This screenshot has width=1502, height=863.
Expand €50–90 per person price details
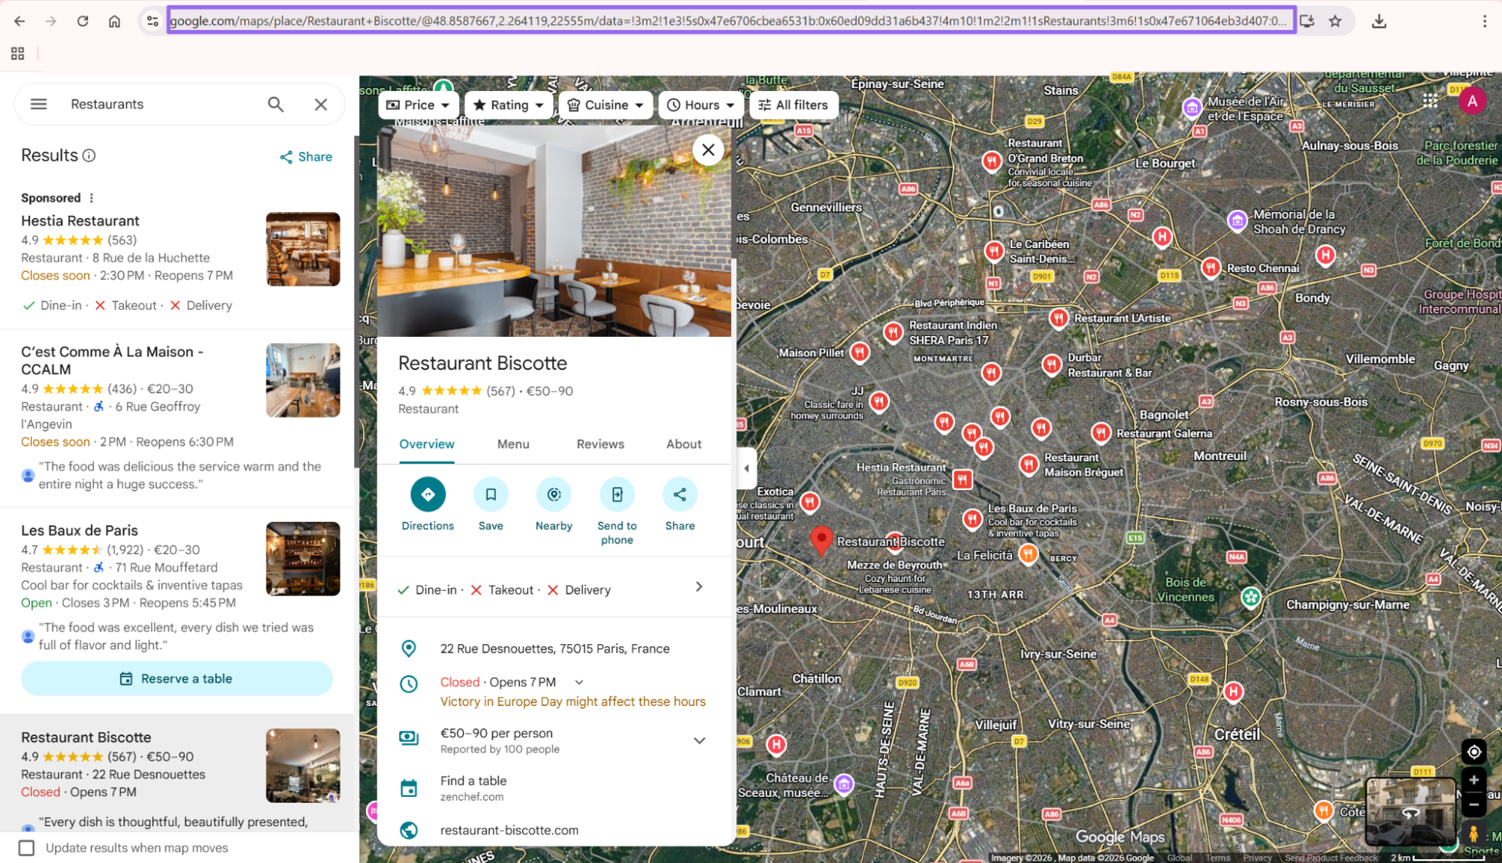point(700,740)
